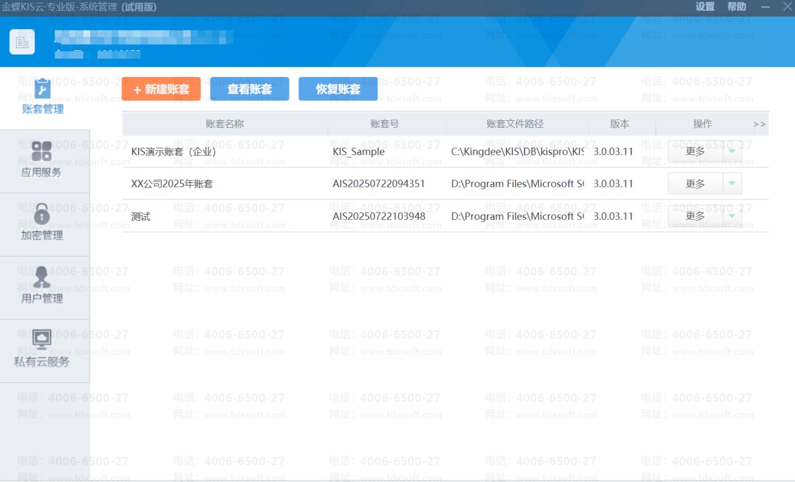The width and height of the screenshot is (795, 482).
Task: Click the AIS20250722094351 account number cell
Action: click(x=379, y=184)
